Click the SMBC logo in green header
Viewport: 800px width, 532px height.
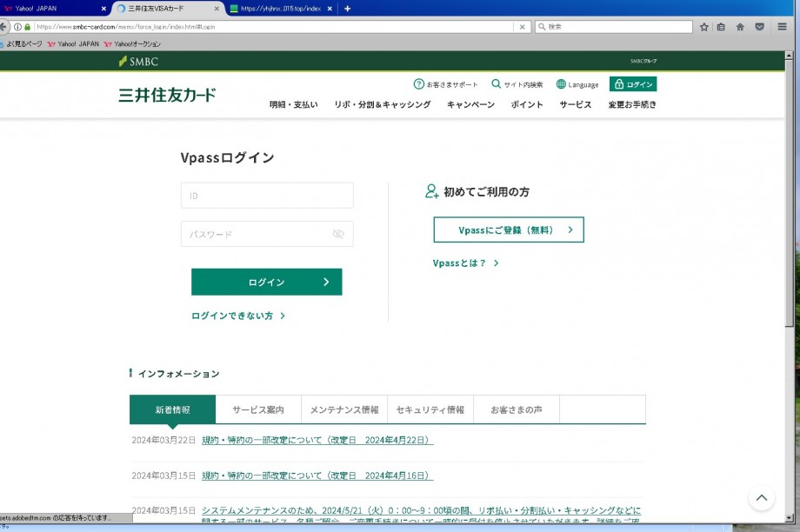click(138, 61)
